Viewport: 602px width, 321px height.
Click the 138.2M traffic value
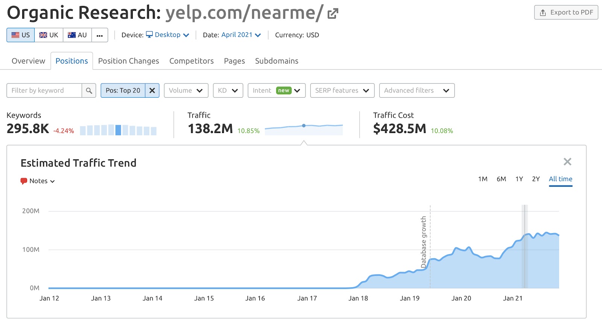(x=210, y=129)
